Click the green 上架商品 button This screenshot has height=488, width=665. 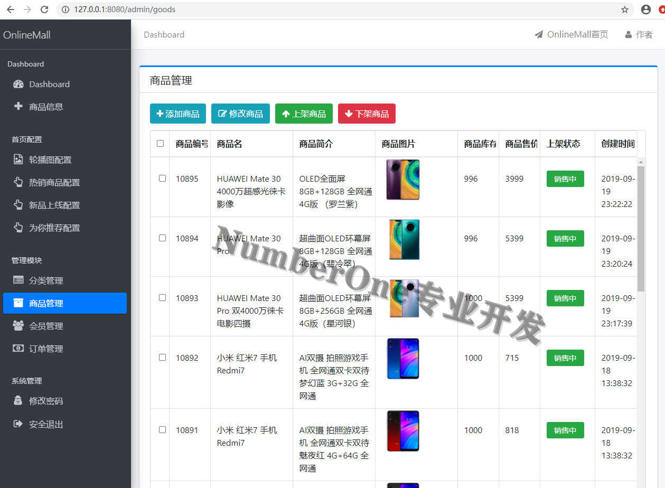[x=304, y=114]
